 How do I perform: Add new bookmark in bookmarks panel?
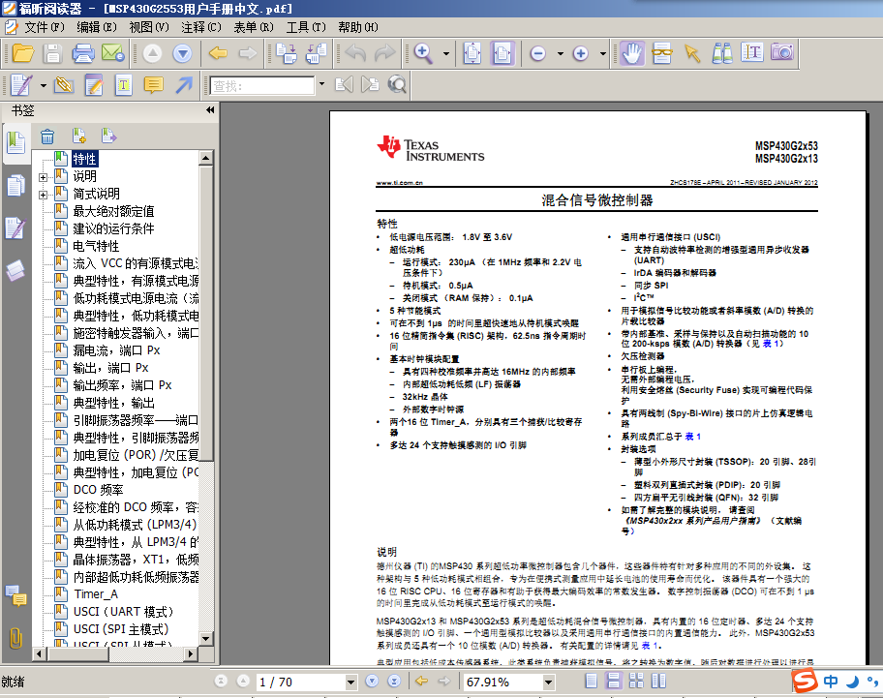pos(78,137)
